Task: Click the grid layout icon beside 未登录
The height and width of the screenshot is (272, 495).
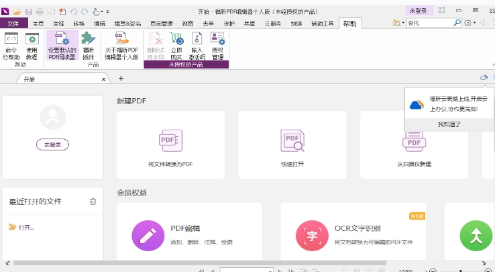Action: pyautogui.click(x=441, y=11)
